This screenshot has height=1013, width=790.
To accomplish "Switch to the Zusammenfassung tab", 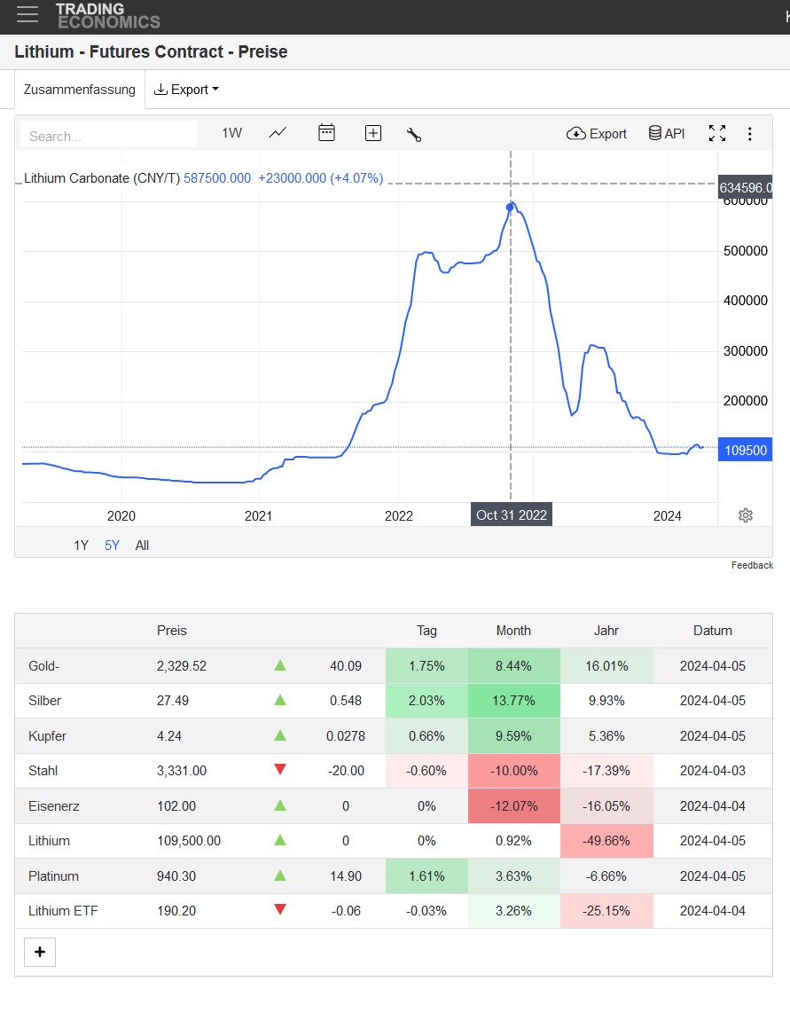I will [80, 90].
